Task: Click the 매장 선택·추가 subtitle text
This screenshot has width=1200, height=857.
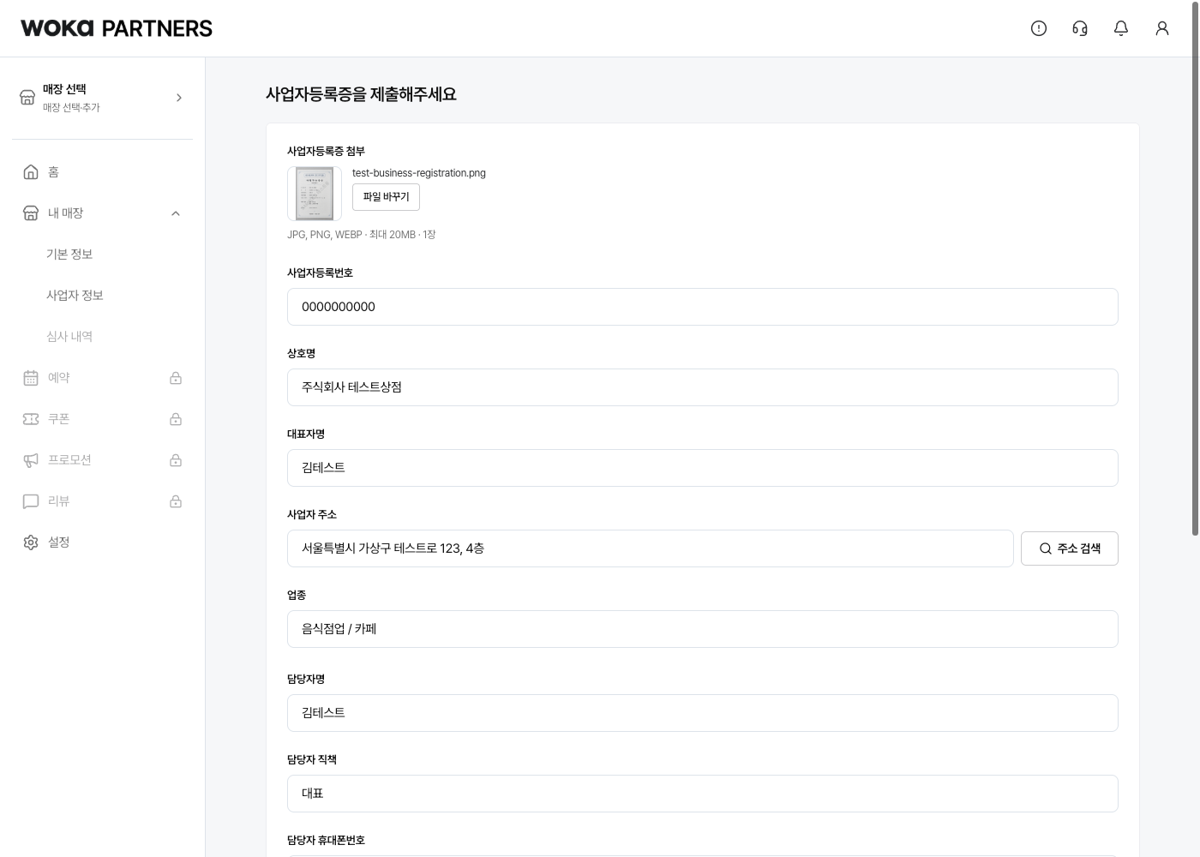Action: click(71, 108)
